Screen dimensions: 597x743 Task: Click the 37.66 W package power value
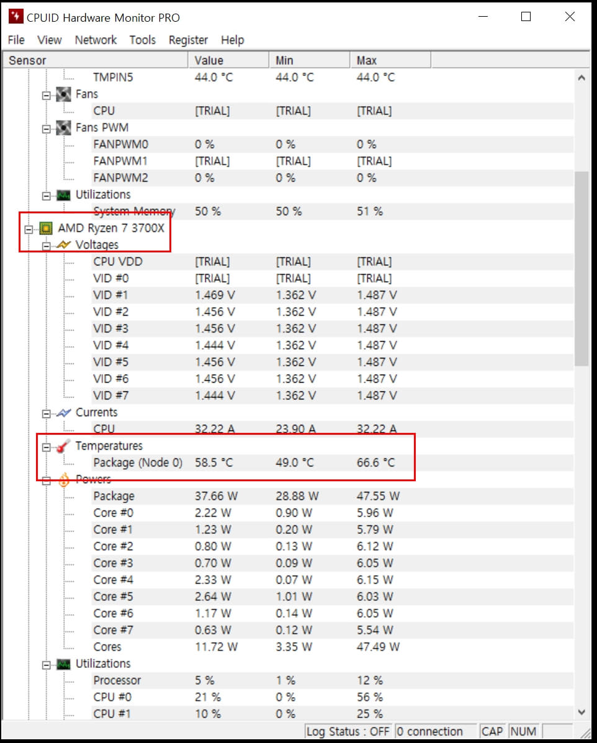pyautogui.click(x=216, y=496)
